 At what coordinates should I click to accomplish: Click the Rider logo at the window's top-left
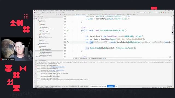click(x=34, y=11)
